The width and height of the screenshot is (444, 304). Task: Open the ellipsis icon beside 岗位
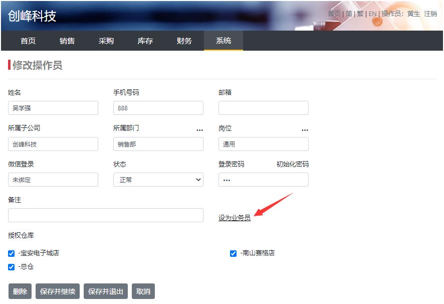(x=305, y=130)
